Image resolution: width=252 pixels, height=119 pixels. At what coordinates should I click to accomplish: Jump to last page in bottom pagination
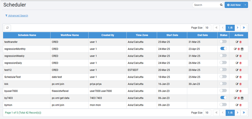[244, 113]
